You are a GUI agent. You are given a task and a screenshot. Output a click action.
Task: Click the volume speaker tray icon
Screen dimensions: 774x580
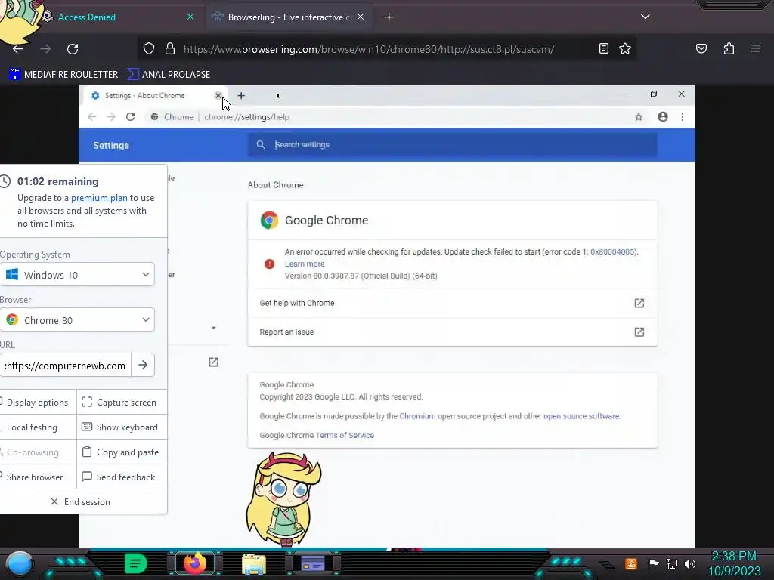(689, 563)
